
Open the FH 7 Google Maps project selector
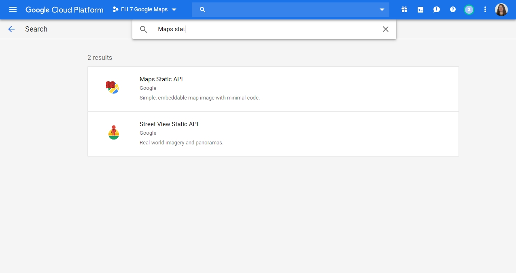pyautogui.click(x=145, y=9)
